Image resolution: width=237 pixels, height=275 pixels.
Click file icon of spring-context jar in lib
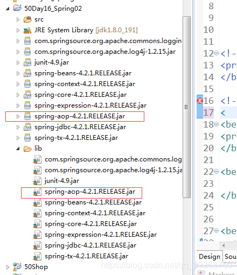(x=38, y=213)
